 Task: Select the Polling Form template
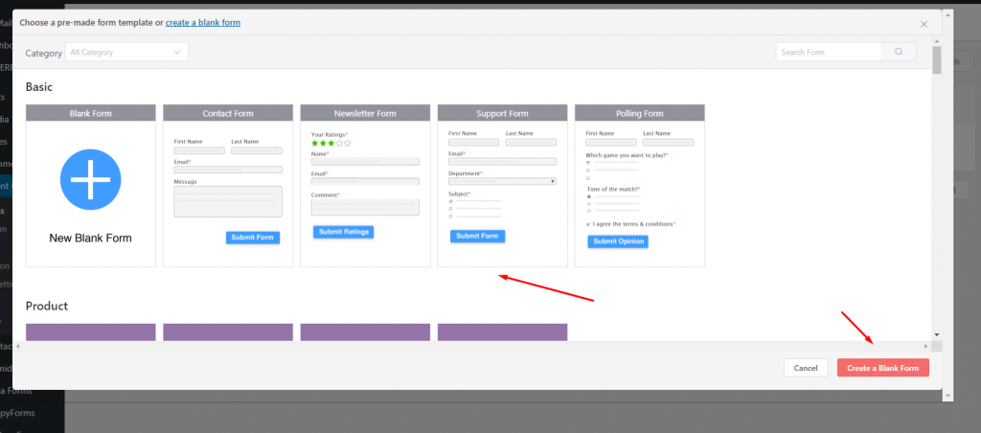(639, 186)
